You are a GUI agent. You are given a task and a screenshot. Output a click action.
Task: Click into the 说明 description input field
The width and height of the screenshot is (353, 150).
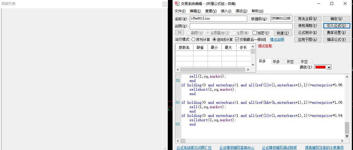tap(241, 26)
